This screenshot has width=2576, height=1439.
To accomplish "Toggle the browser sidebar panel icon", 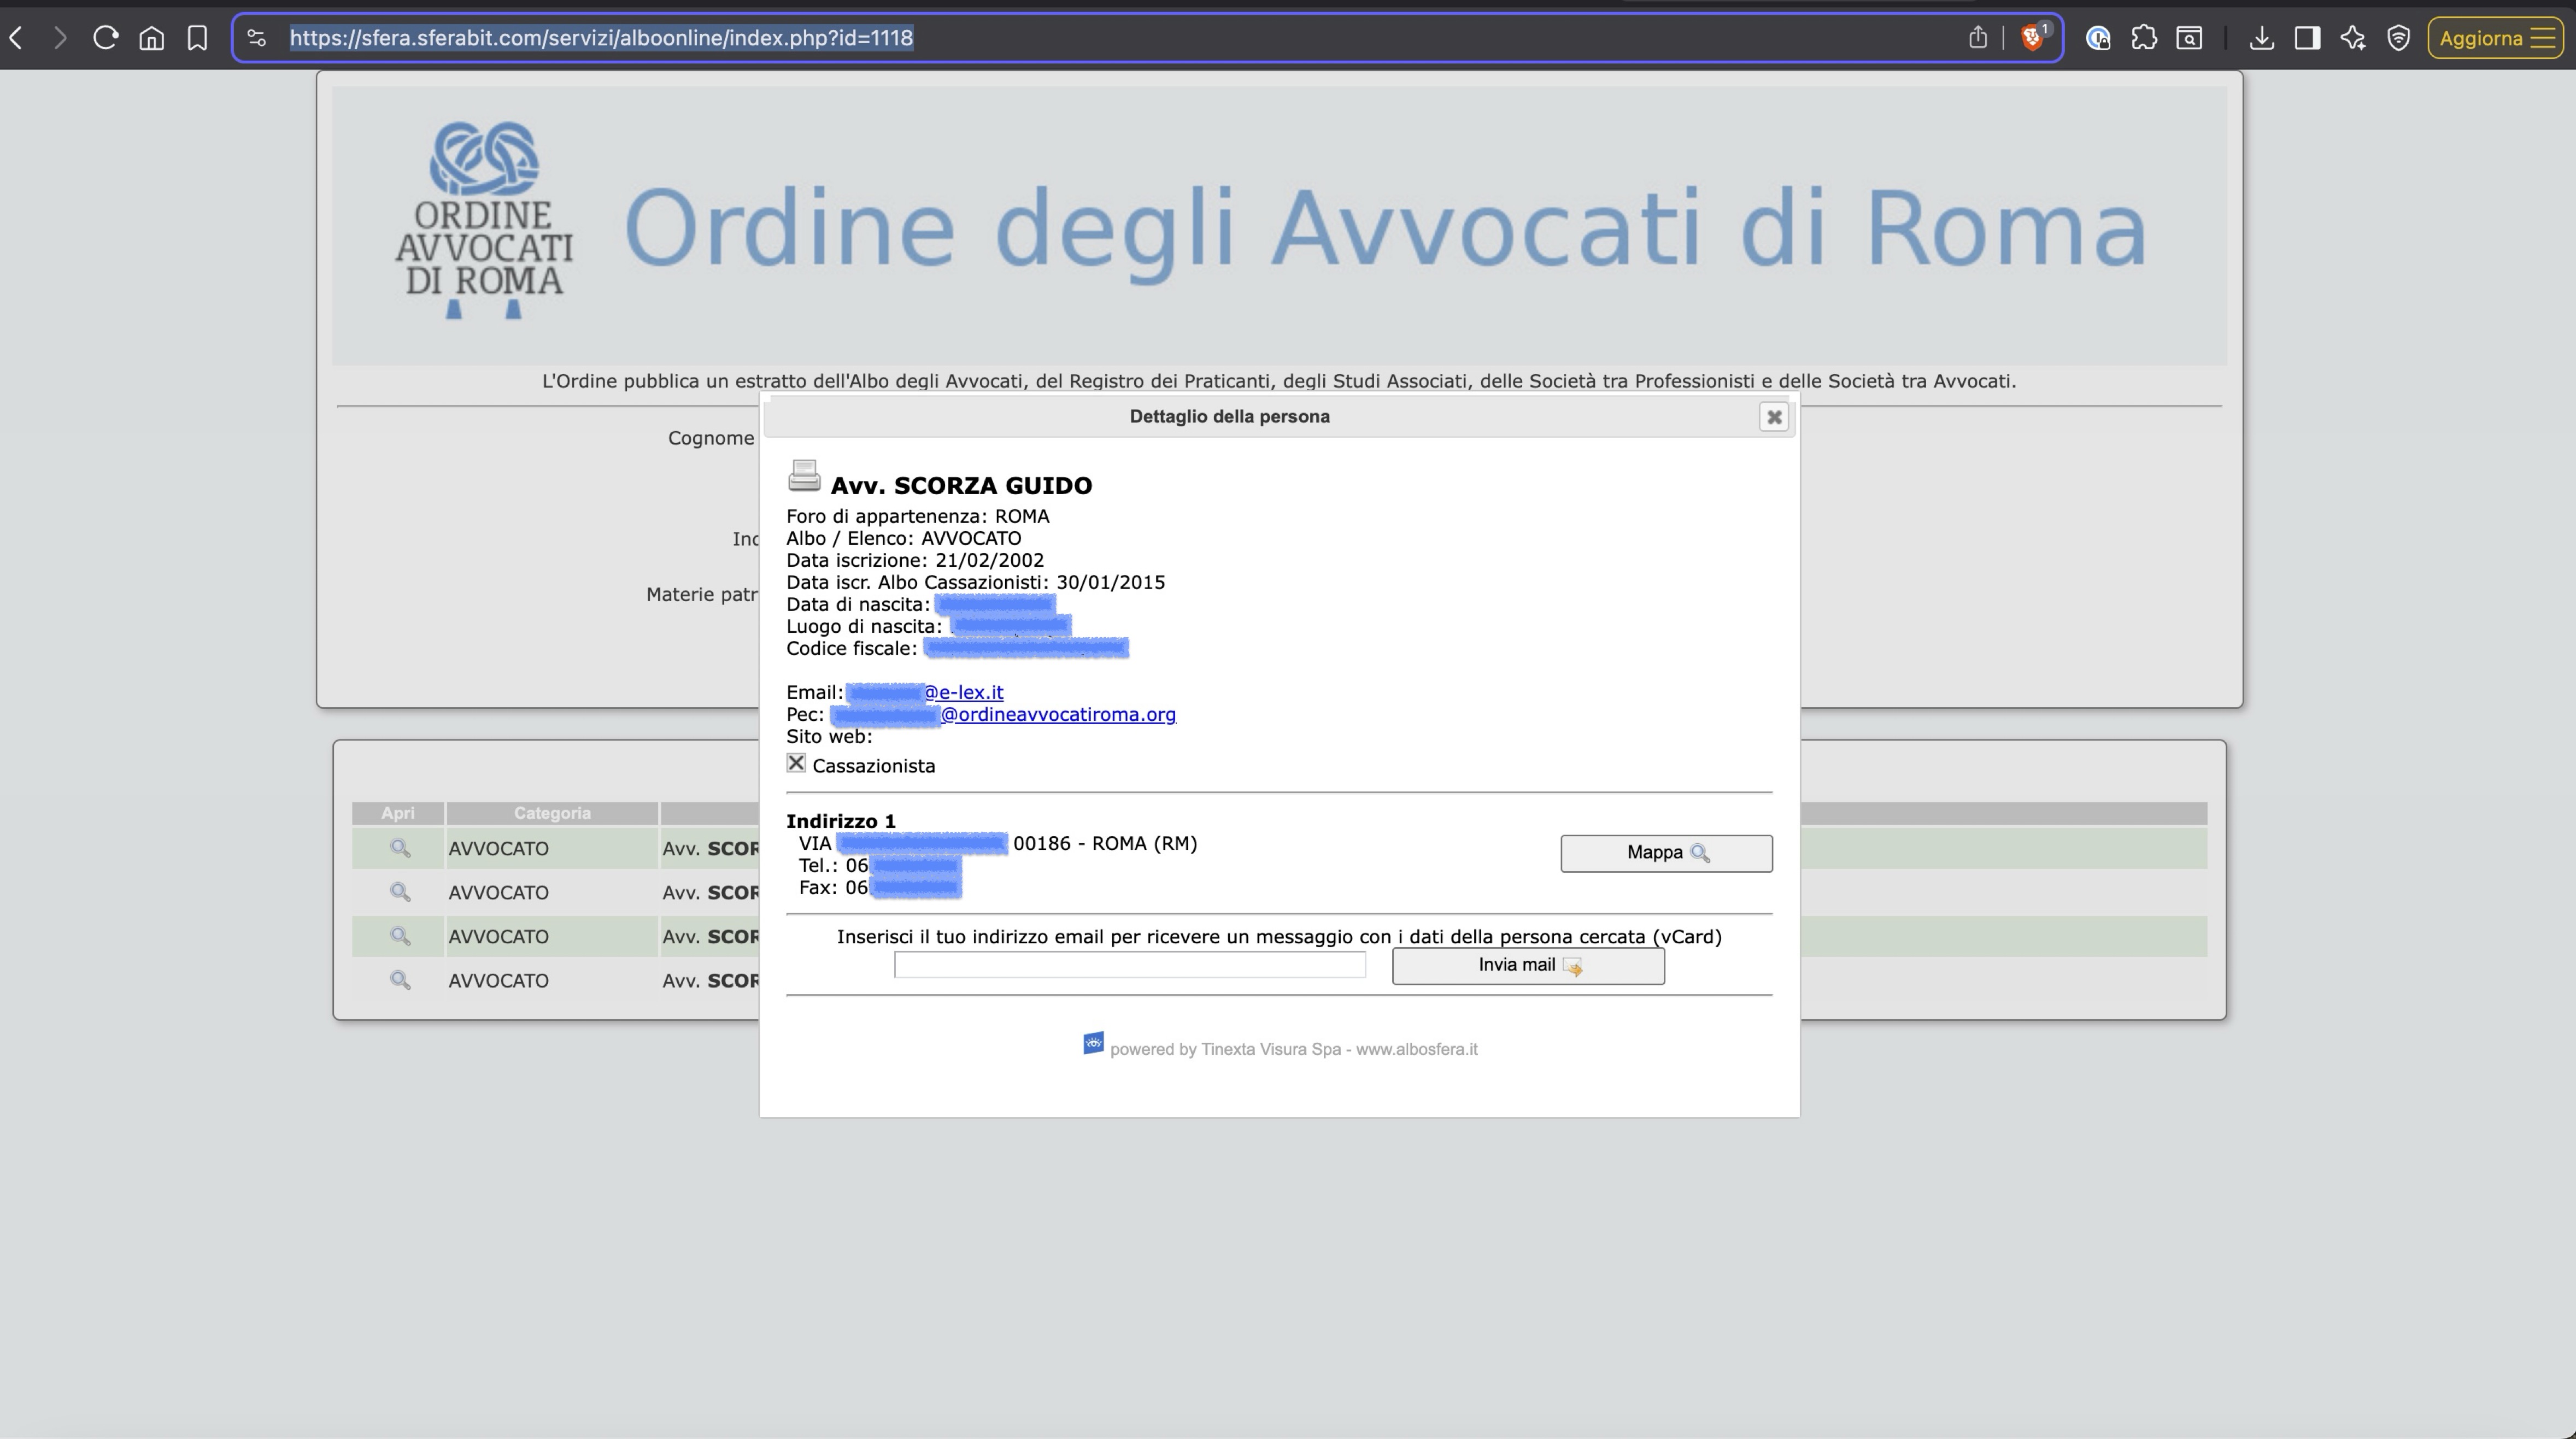I will (x=2307, y=38).
